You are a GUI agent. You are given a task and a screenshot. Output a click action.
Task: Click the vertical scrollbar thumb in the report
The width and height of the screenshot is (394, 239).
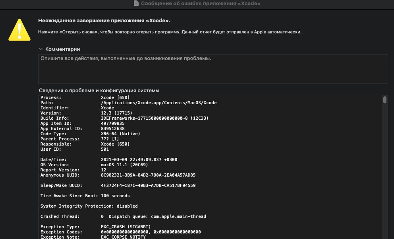pyautogui.click(x=384, y=100)
